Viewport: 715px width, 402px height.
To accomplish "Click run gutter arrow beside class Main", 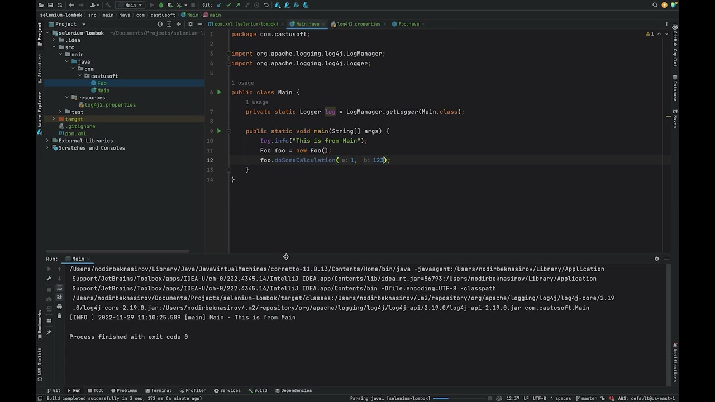I will click(219, 92).
